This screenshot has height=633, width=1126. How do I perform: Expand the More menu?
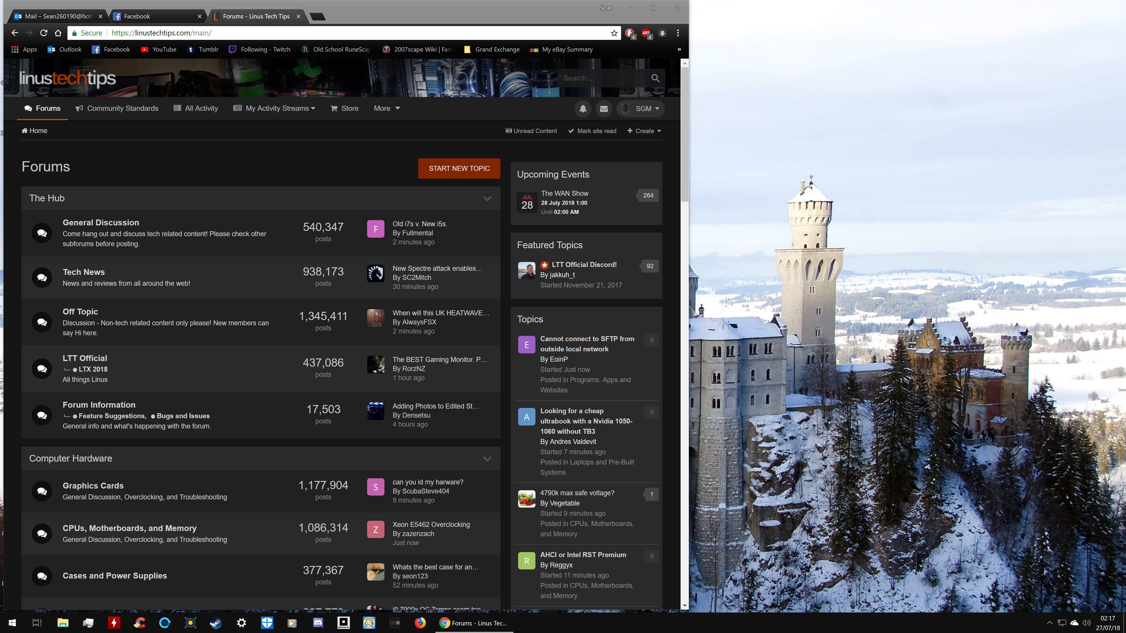pos(387,108)
